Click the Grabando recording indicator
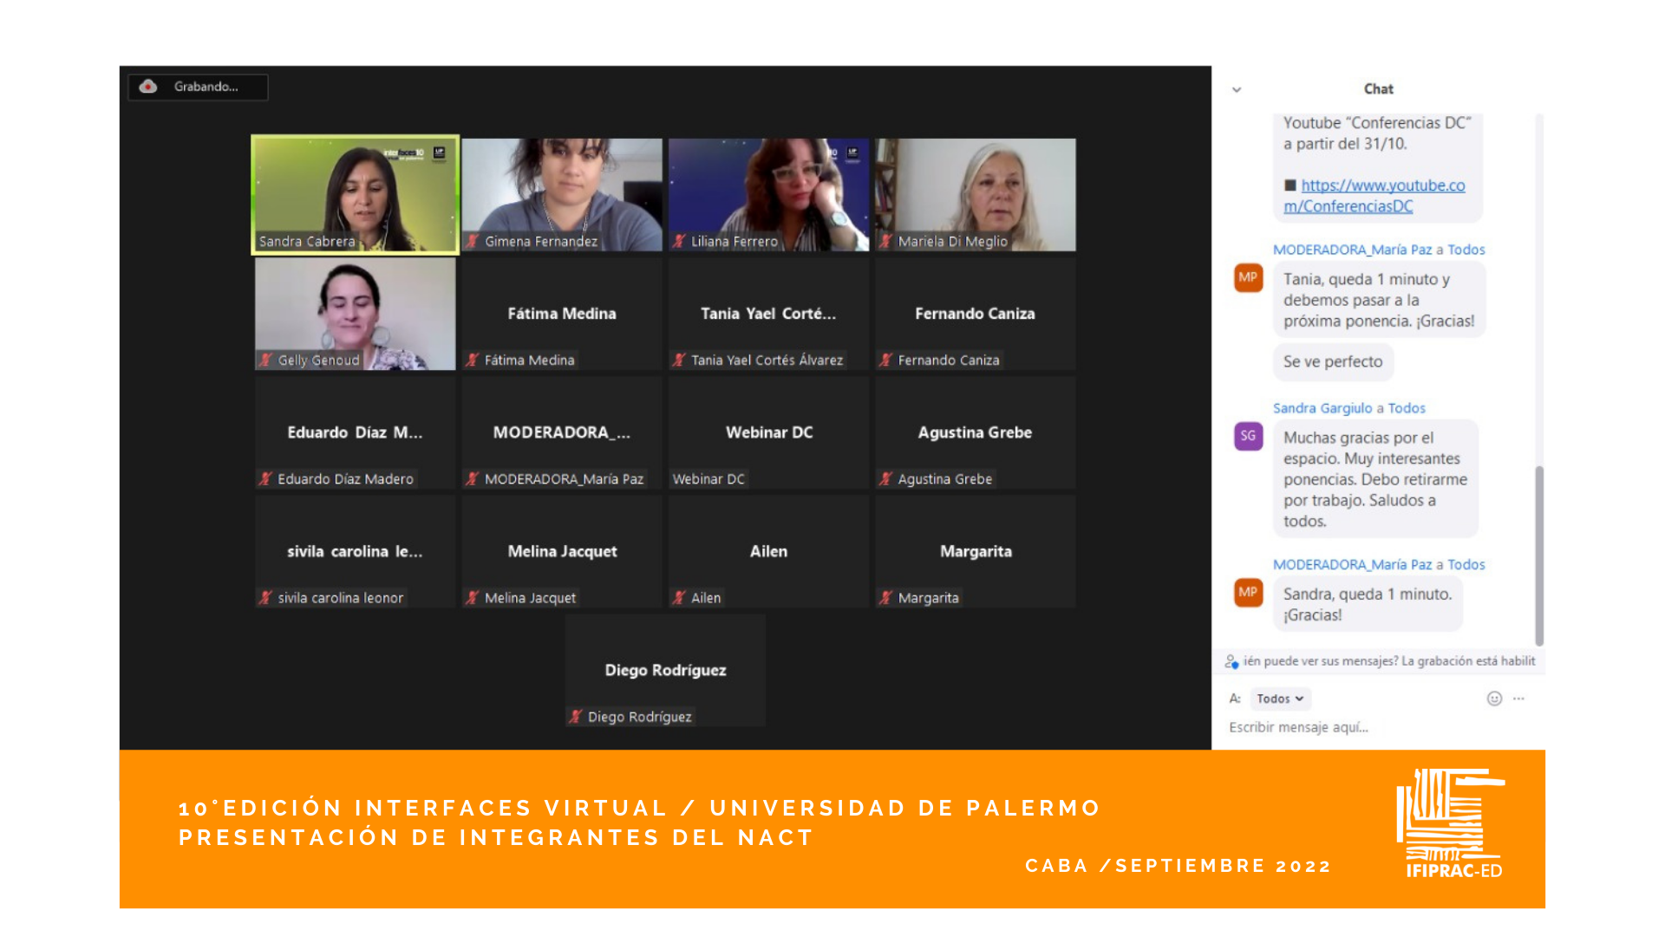 coord(205,87)
